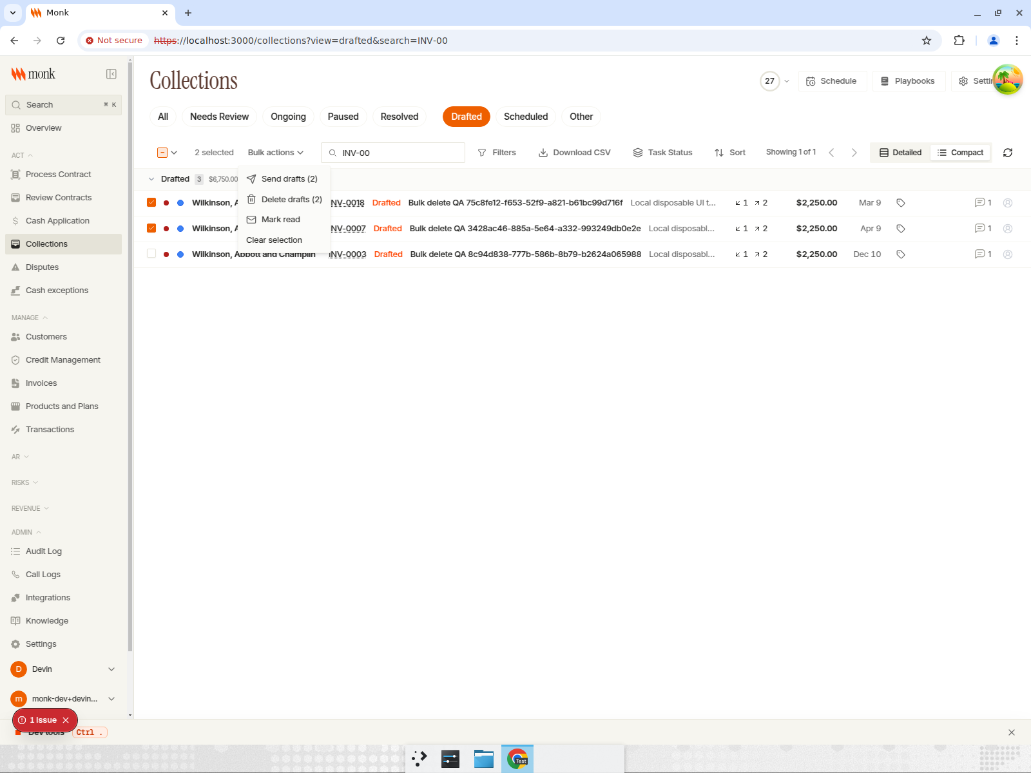Click the Chrome profile avatar icon
1031x773 pixels.
(994, 41)
